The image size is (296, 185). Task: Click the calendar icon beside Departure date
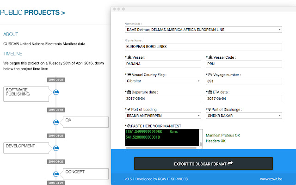point(129,92)
